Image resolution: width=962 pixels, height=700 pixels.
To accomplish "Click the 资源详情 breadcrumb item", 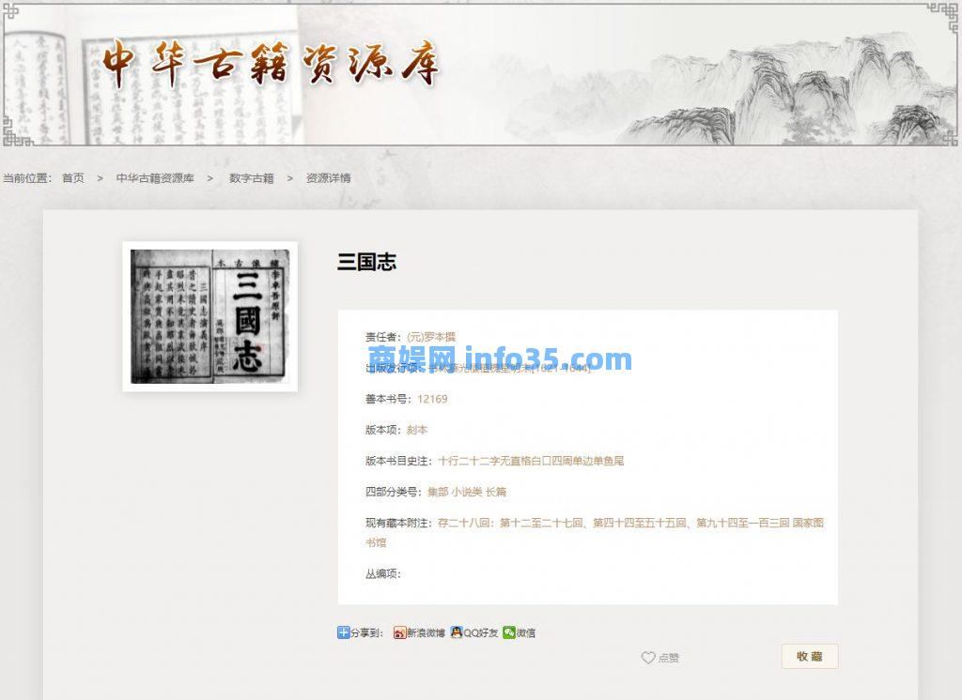I will [328, 177].
